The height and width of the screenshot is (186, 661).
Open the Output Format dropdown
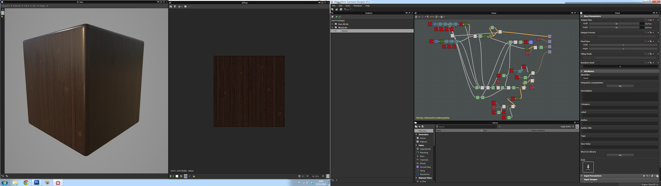click(619, 36)
